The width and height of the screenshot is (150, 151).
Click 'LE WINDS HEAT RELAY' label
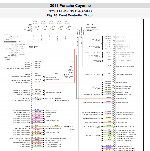[x=23, y=115]
